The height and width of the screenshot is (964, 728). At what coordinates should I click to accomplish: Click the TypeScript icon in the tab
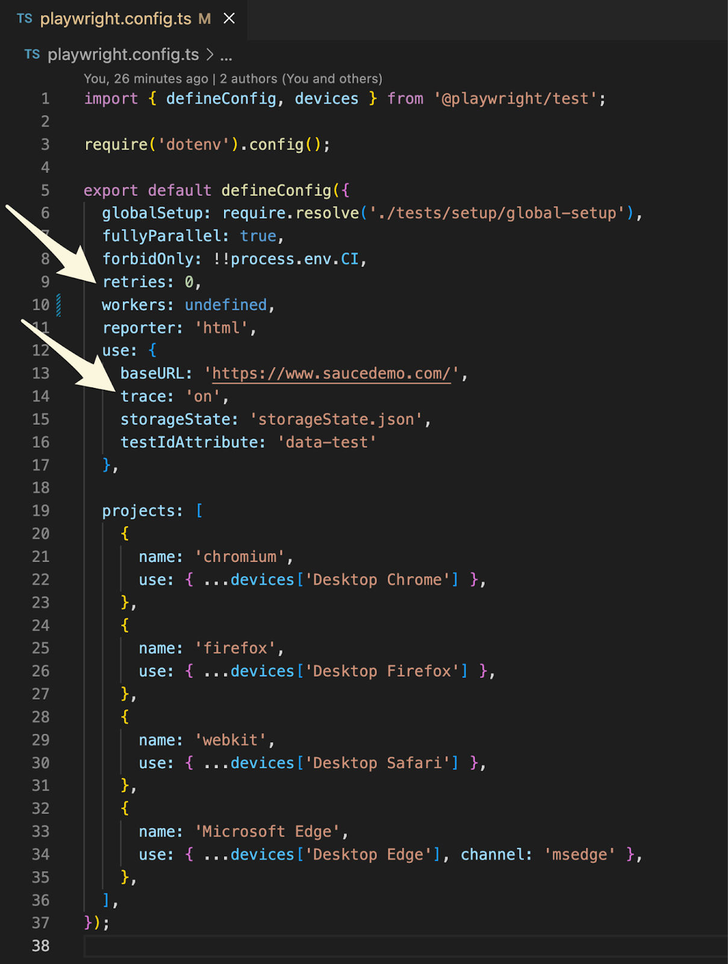25,19
